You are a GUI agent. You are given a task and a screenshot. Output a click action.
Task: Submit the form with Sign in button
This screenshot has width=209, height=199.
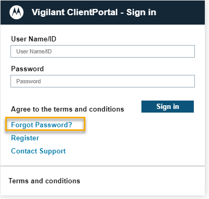tap(168, 106)
